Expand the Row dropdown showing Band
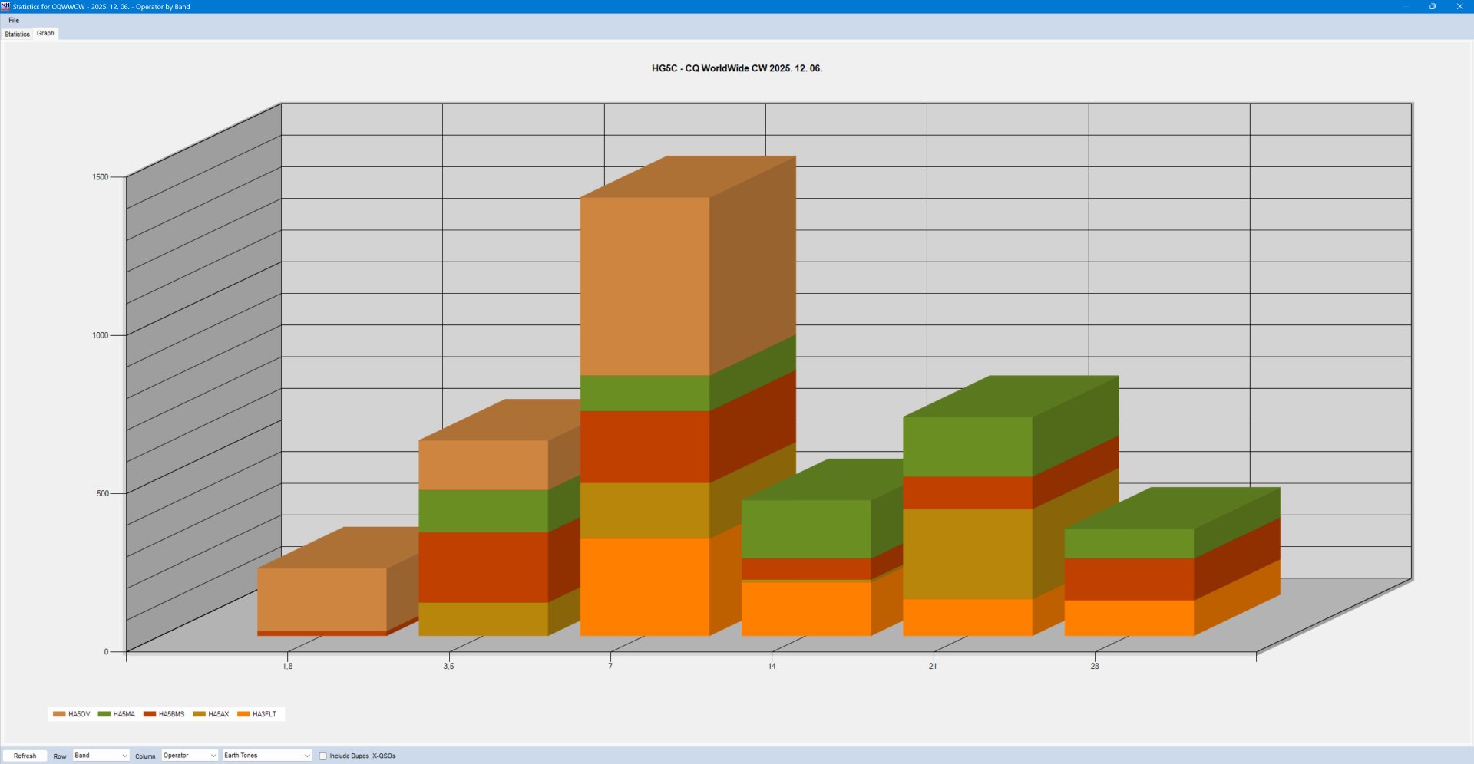The width and height of the screenshot is (1474, 764). [x=101, y=756]
